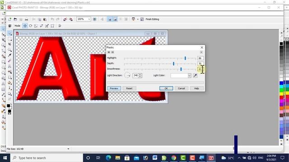The height and width of the screenshot is (162, 289).
Task: Expand the application launcher dropdown arrow
Action: [138, 19]
